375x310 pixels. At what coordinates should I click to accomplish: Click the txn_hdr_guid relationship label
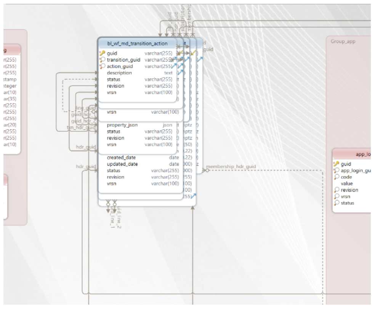click(81, 128)
